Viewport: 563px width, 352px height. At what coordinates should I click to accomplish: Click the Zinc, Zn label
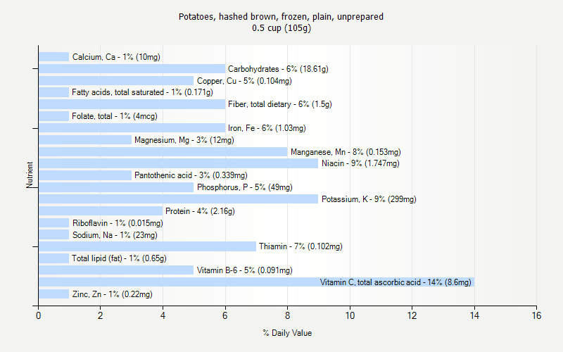pyautogui.click(x=112, y=294)
